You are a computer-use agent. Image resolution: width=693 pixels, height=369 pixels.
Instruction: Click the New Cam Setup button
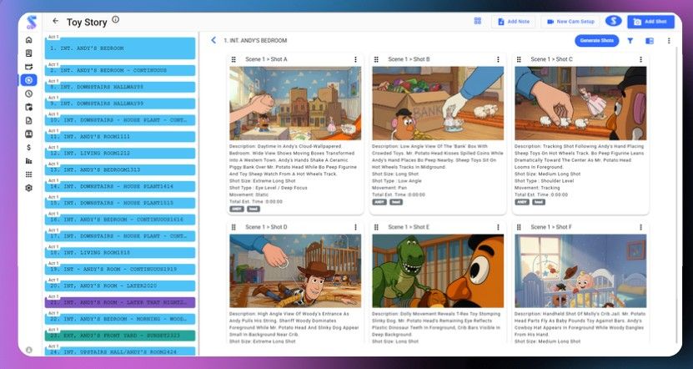pyautogui.click(x=570, y=21)
